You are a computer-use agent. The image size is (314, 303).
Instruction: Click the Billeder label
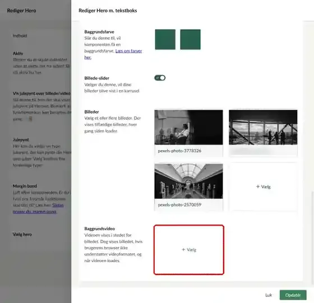point(91,112)
